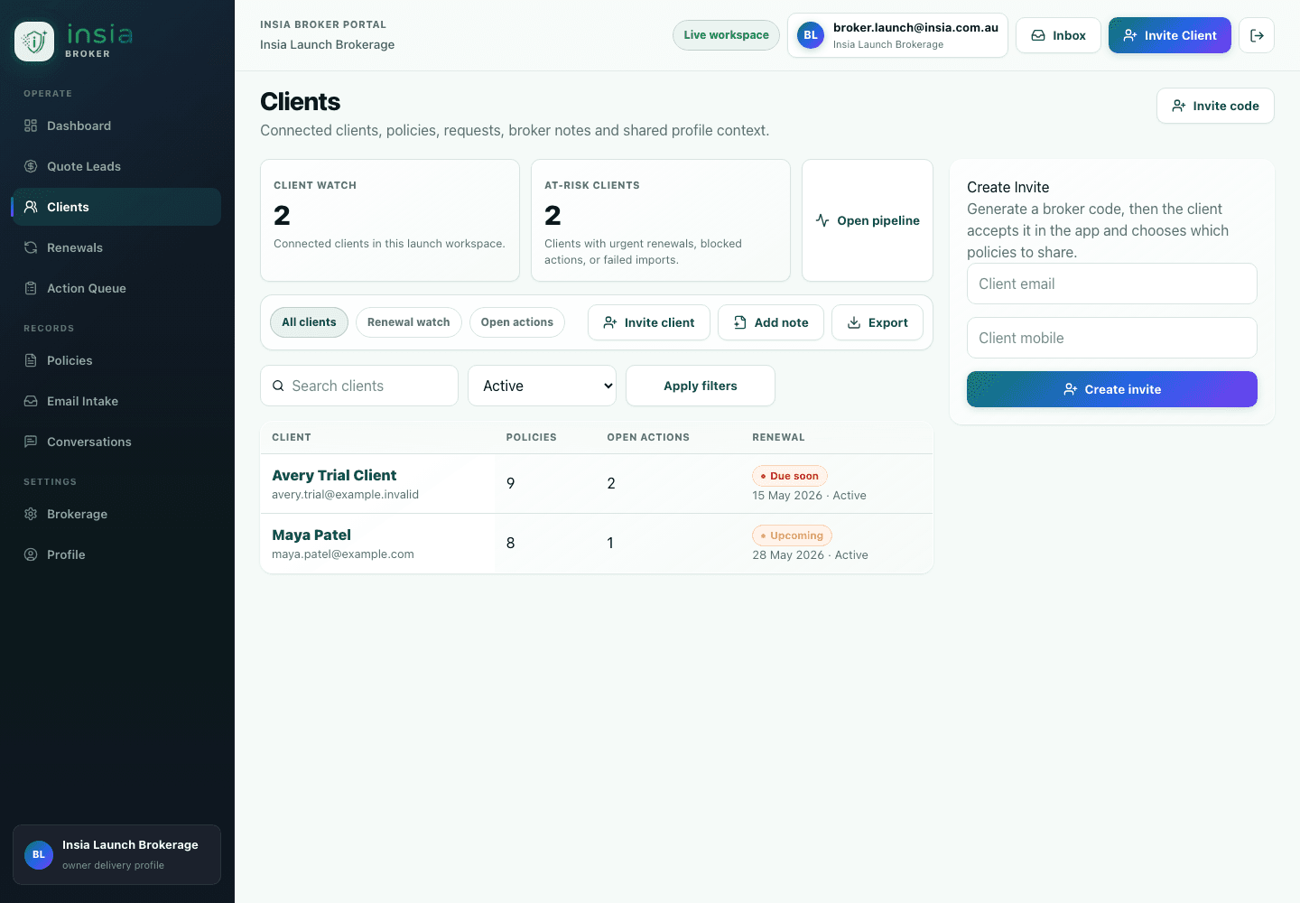Open Profile settings in sidebar
This screenshot has height=903, width=1300.
pos(116,554)
